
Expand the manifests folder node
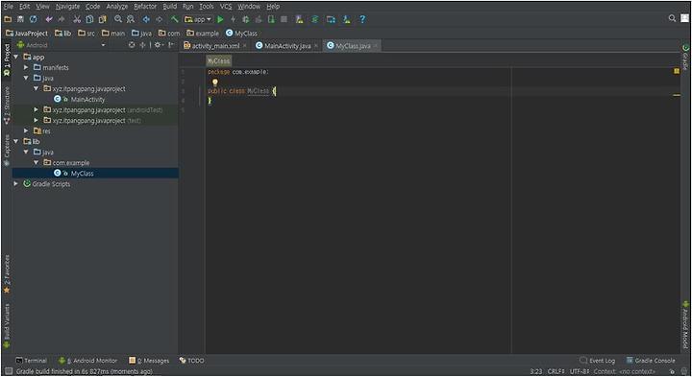click(26, 67)
